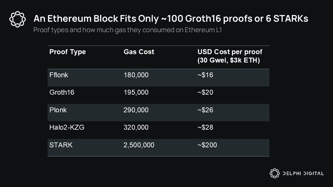Click the 180,000 gas cost value
This screenshot has height=187, width=333.
[136, 75]
